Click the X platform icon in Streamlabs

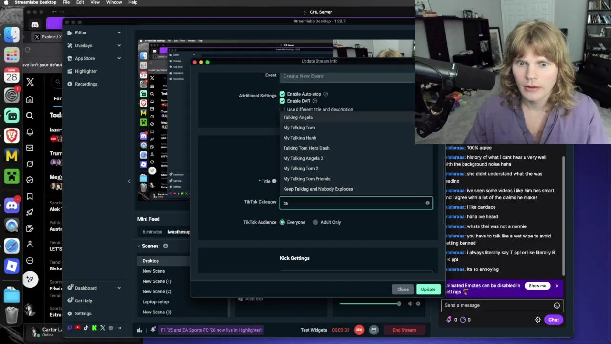(x=102, y=328)
